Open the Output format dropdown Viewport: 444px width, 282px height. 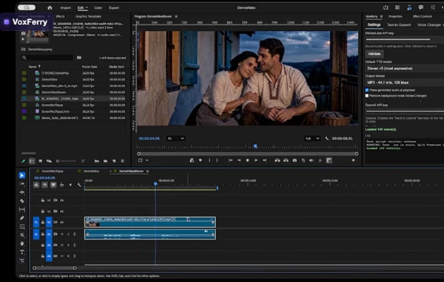(404, 83)
